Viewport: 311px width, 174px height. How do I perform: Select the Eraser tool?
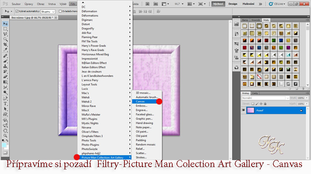[x=5, y=77]
